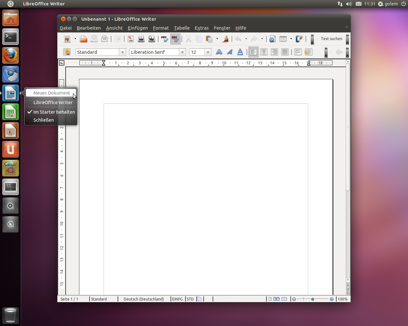The height and width of the screenshot is (326, 408).
Task: Expand the paragraph style Standard dropdown
Action: [122, 52]
